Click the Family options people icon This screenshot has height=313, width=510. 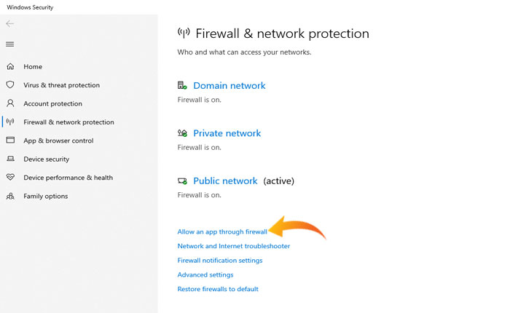pyautogui.click(x=10, y=196)
